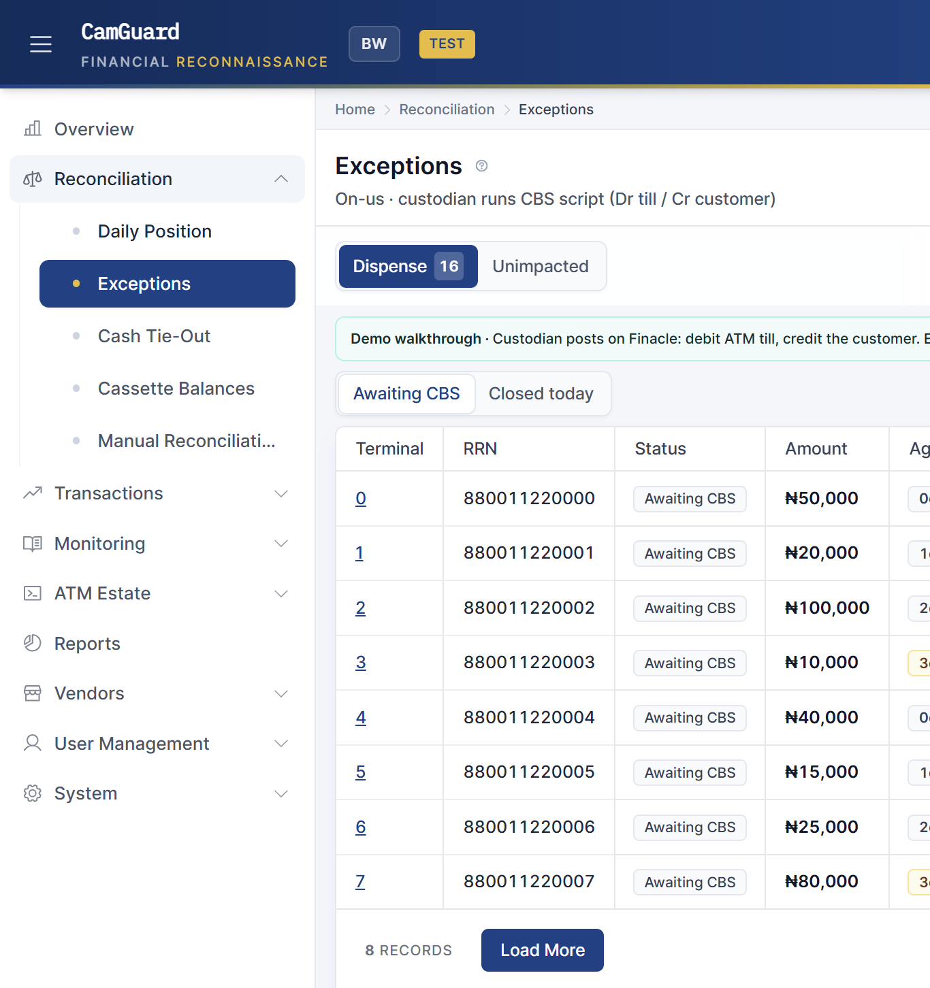Viewport: 930px width, 988px height.
Task: Open the Exceptions help question icon
Action: pyautogui.click(x=481, y=166)
